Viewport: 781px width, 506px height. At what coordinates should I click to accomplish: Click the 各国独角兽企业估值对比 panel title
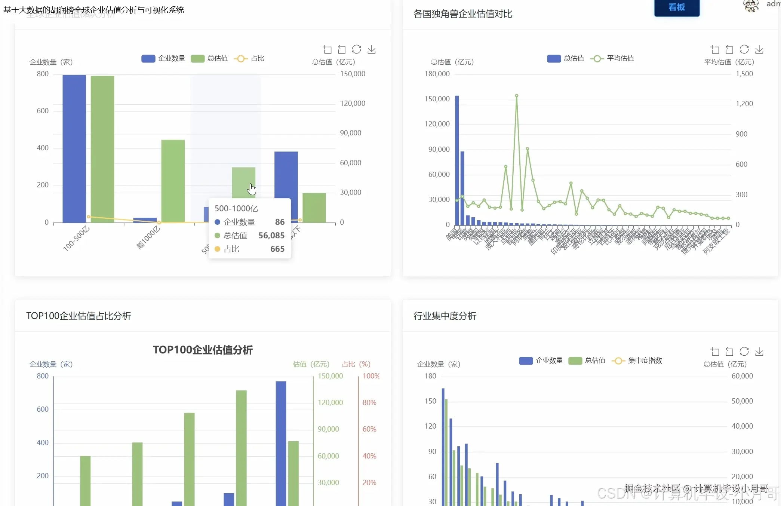click(x=462, y=14)
